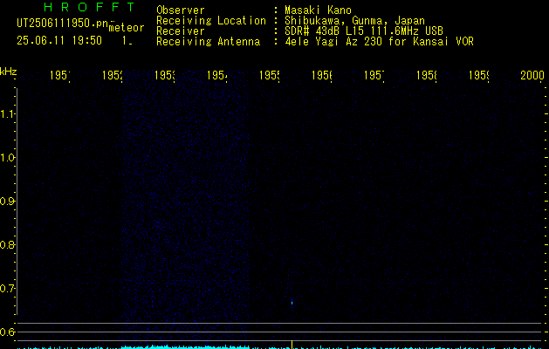Click the 1951 time axis label
Image resolution: width=549 pixels, height=349 pixels.
tap(59, 75)
